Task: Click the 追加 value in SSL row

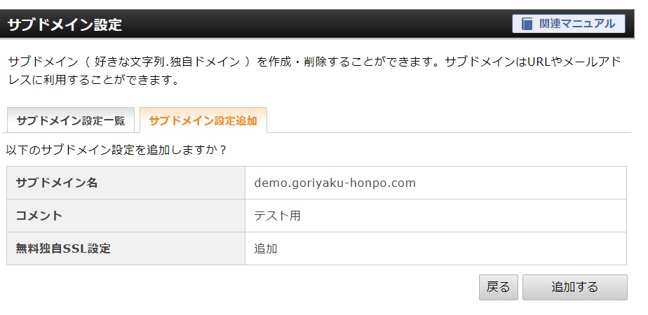Action: coord(265,248)
